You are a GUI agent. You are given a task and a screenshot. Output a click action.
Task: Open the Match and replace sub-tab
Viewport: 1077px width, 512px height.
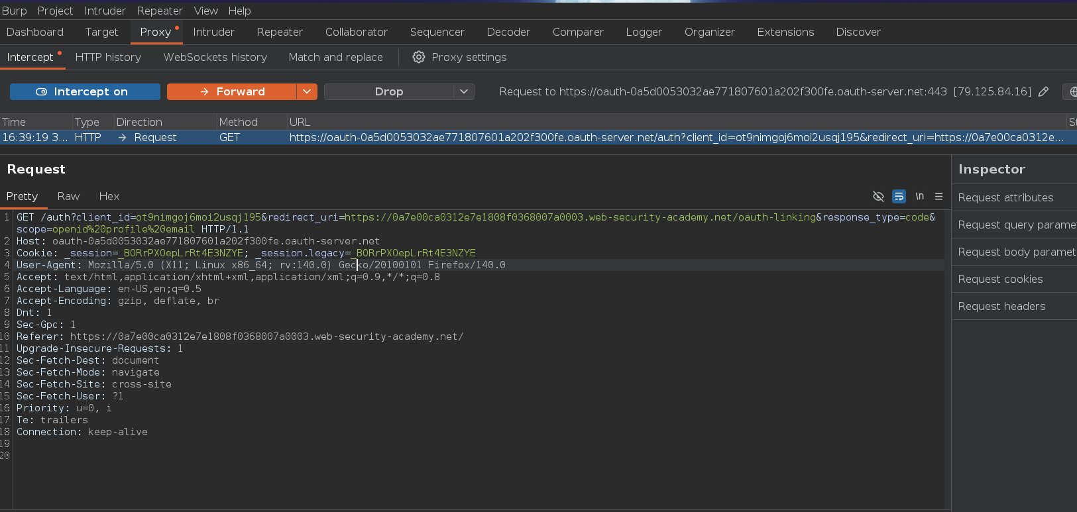[335, 57]
